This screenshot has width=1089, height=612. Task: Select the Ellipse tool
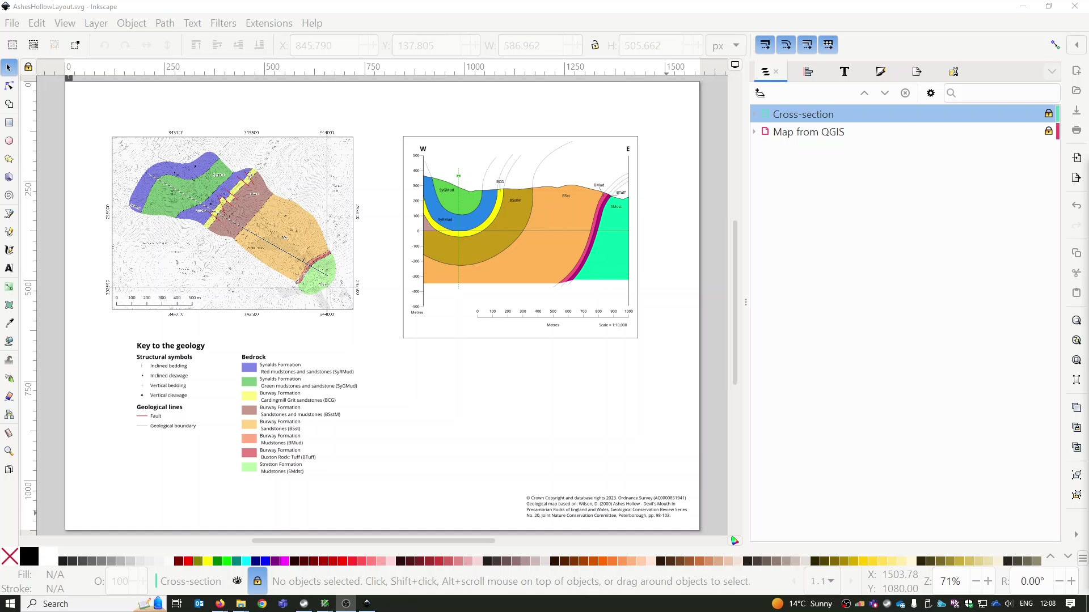click(9, 141)
